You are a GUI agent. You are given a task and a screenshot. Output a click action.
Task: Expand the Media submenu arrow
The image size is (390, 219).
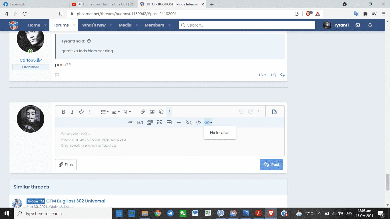pyautogui.click(x=137, y=25)
